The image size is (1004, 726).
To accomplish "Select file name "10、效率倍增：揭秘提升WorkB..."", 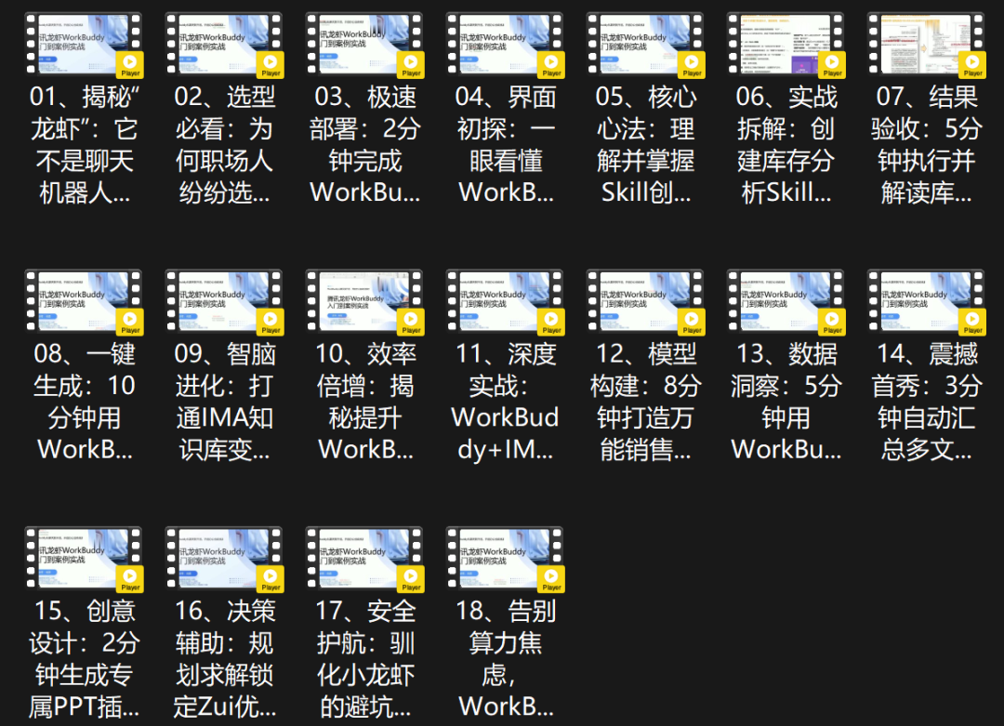I will tap(365, 403).
